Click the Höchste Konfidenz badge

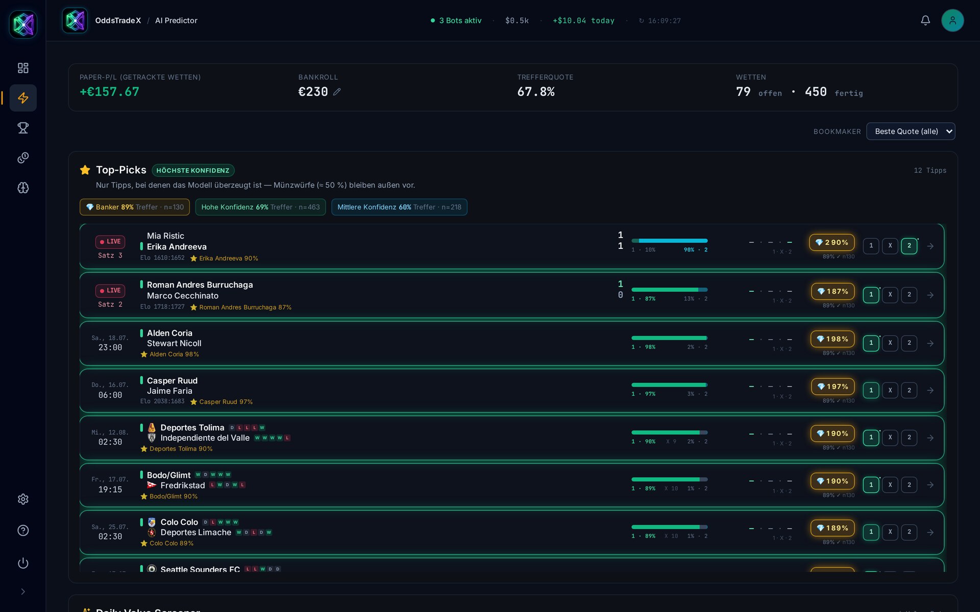[x=193, y=170]
